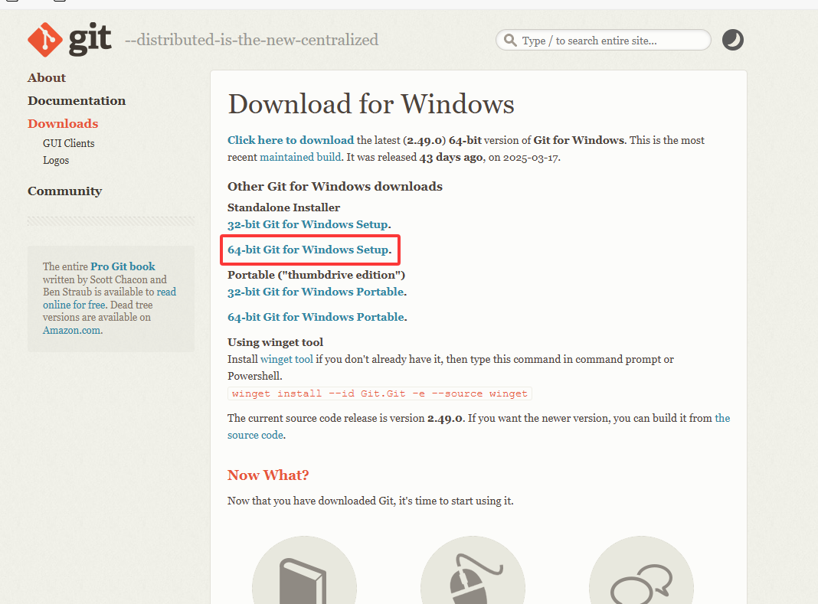Open the 'maintained build' link
This screenshot has width=818, height=604.
coord(300,157)
